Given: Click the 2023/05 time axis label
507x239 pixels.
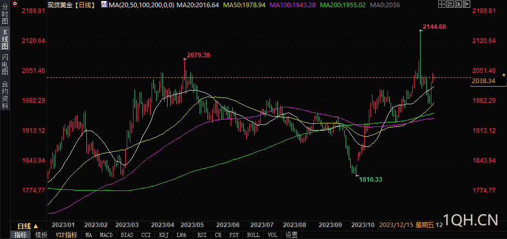Looking at the screenshot, I should (192, 225).
